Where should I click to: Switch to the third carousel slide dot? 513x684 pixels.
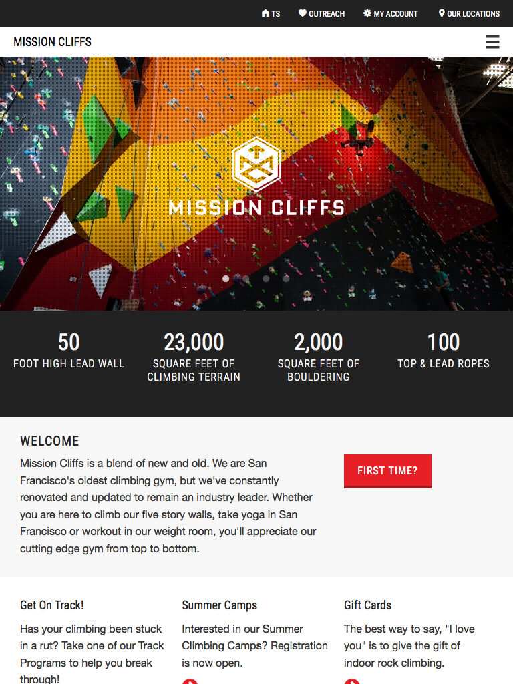click(266, 279)
